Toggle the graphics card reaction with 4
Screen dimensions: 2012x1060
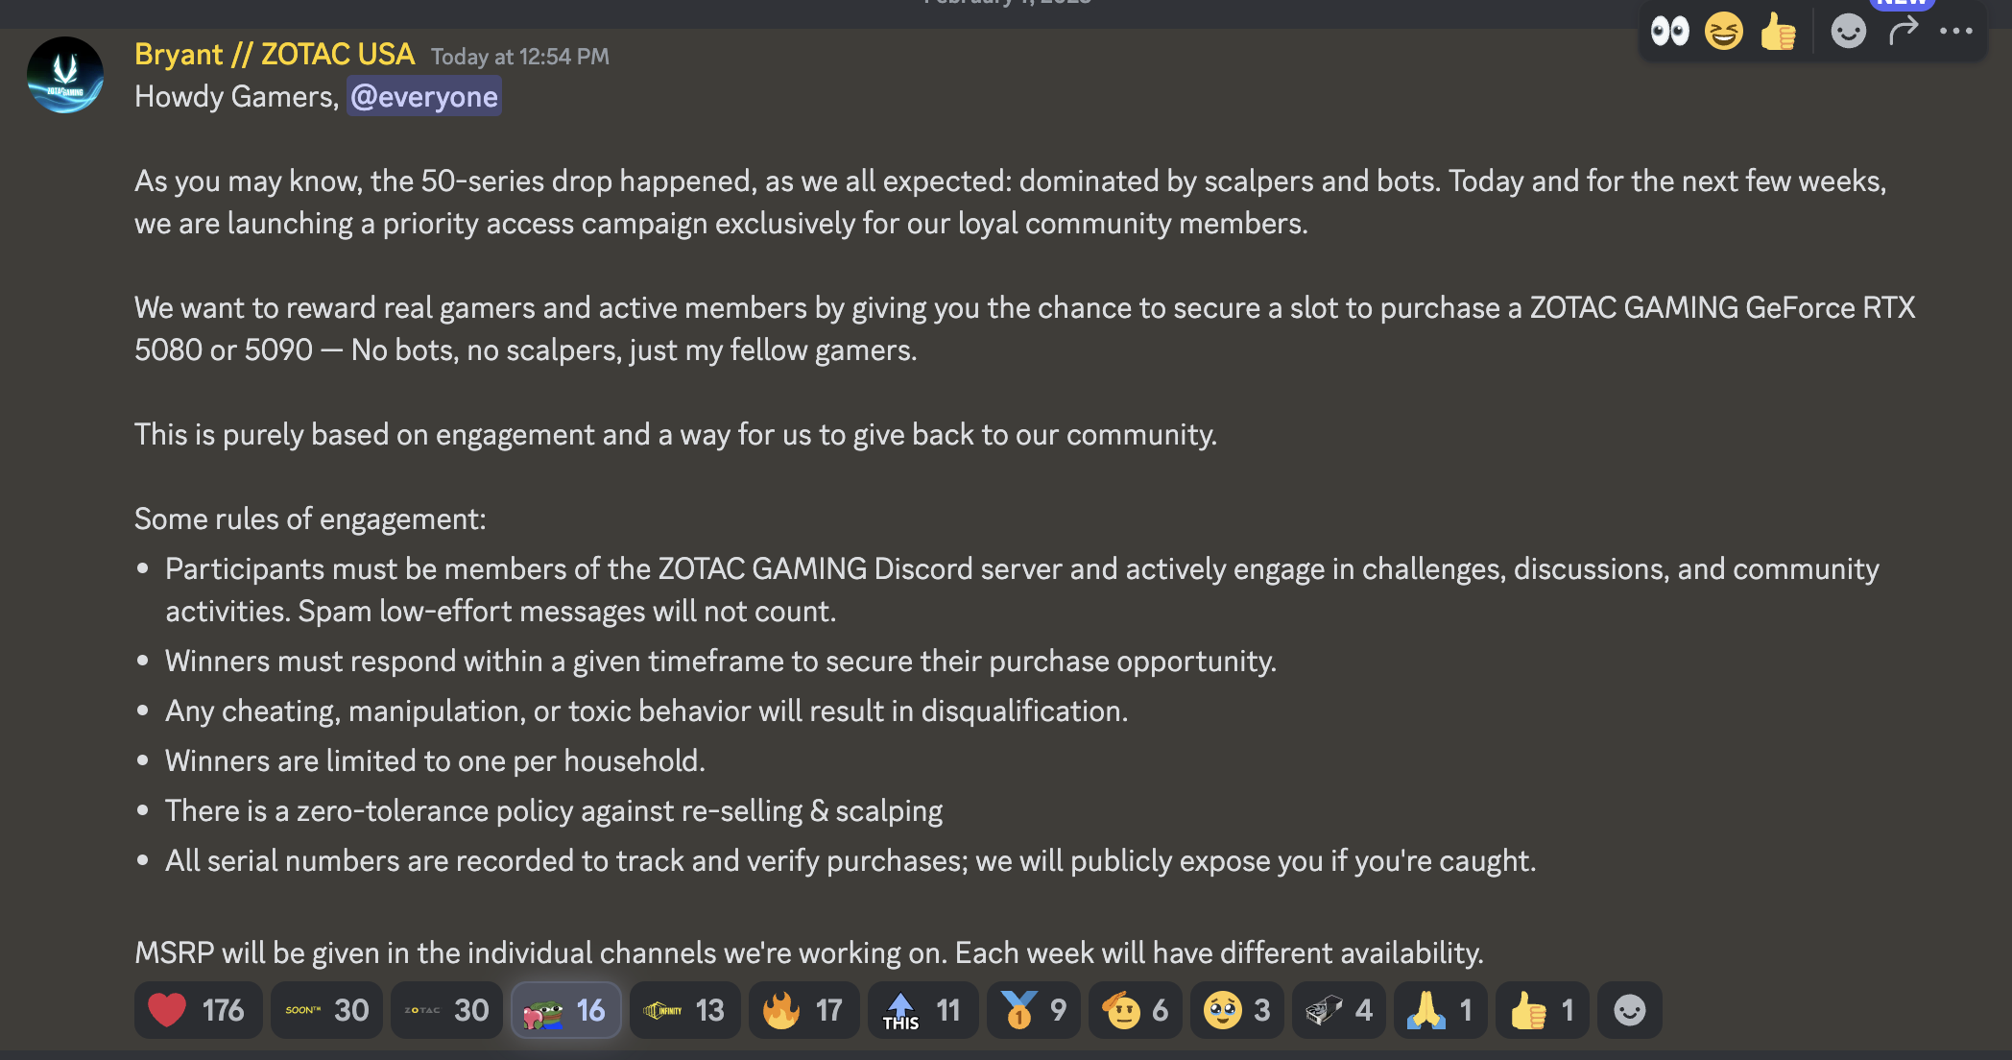point(1339,1010)
